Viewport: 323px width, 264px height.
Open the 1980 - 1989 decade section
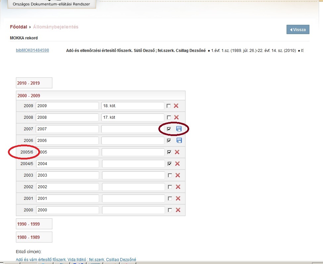pyautogui.click(x=28, y=237)
